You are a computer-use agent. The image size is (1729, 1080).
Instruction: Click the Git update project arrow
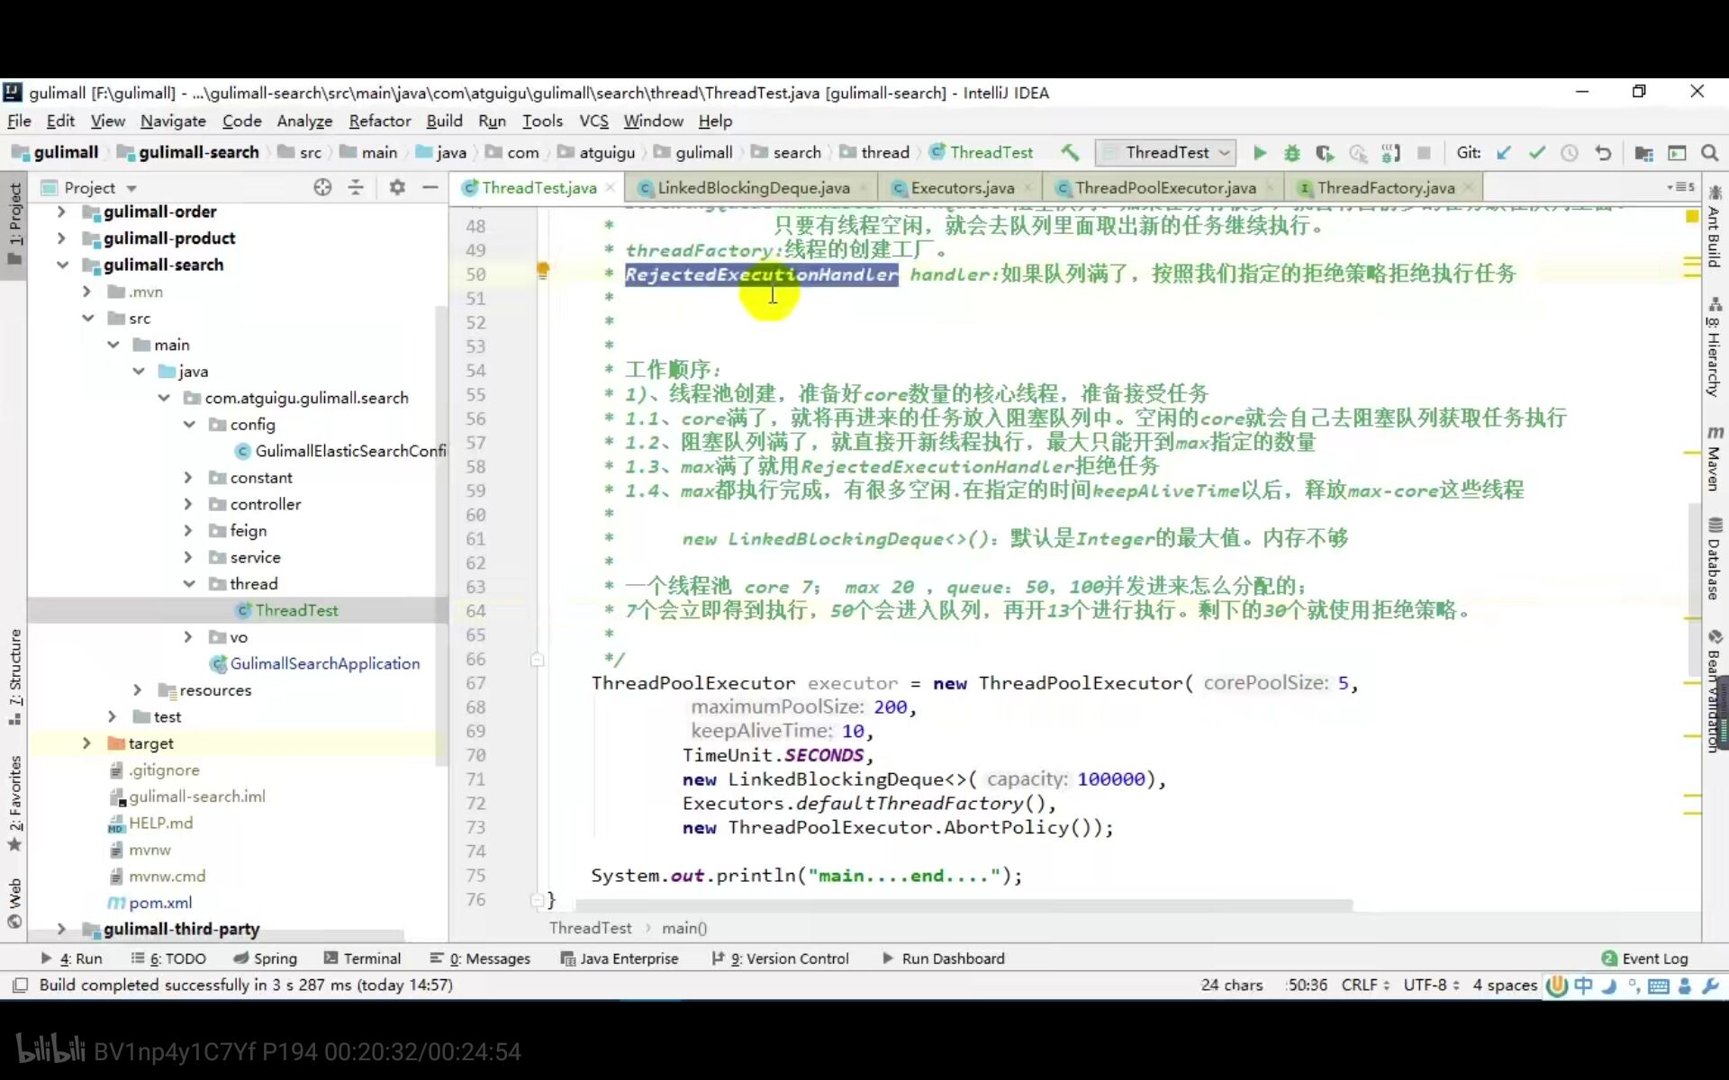click(x=1503, y=153)
